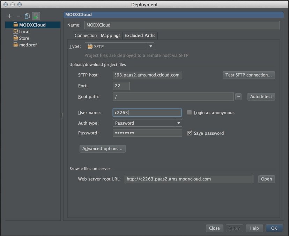
Task: Select the medprof server entry
Action: pos(28,45)
